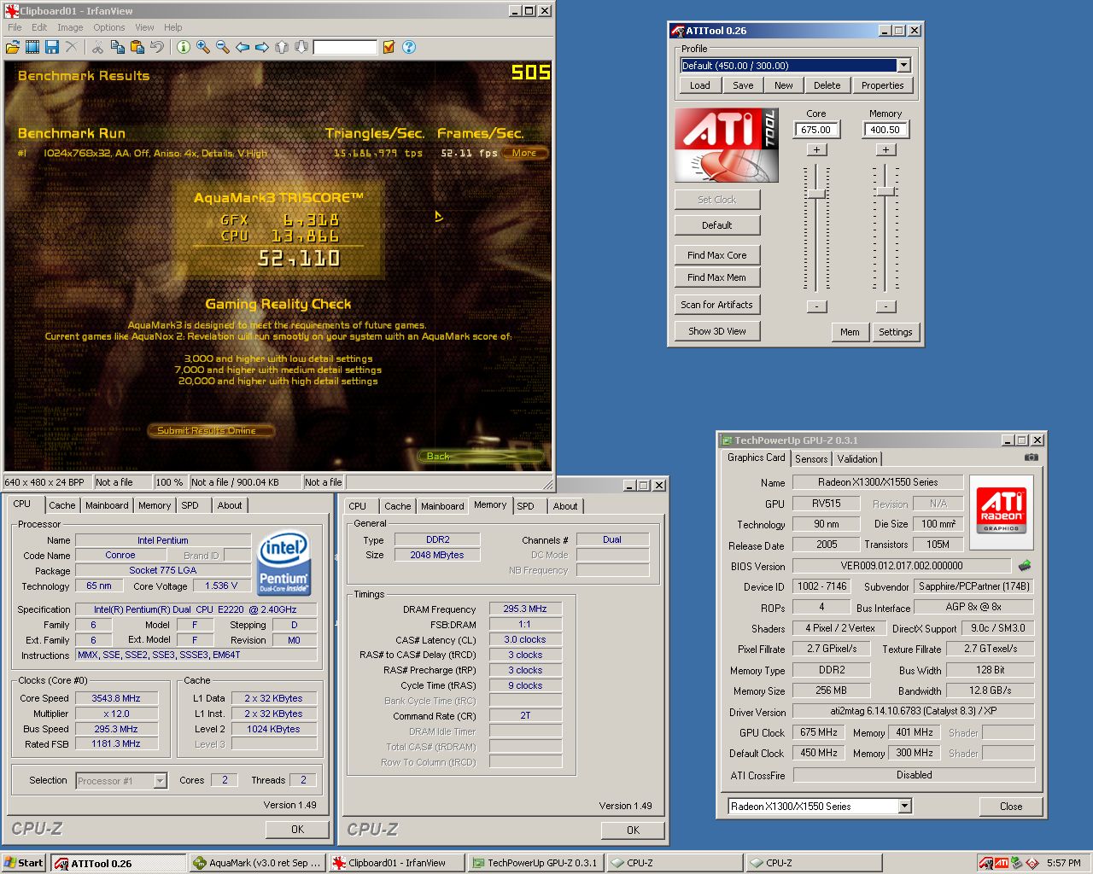Click the red diamond tray icon
The height and width of the screenshot is (874, 1093).
click(x=1032, y=863)
